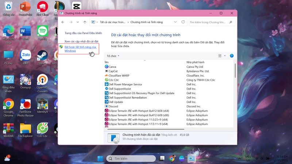Select Dell SupportAssist Remediation entry

[126, 98]
